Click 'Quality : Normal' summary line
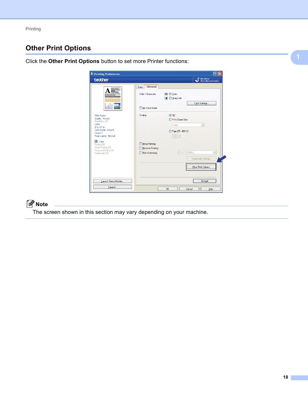This screenshot has height=399, width=308. [x=102, y=119]
